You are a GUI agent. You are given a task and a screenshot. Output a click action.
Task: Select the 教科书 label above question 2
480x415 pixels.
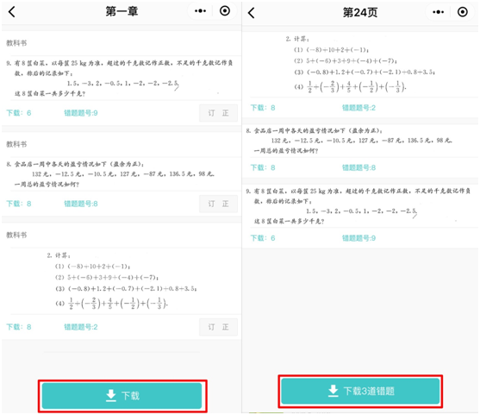coord(16,235)
